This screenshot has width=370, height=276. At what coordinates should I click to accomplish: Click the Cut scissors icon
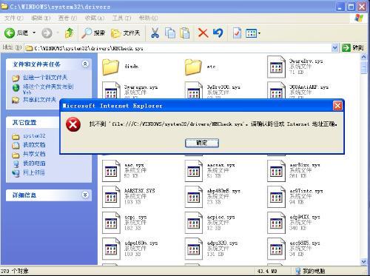click(155, 33)
